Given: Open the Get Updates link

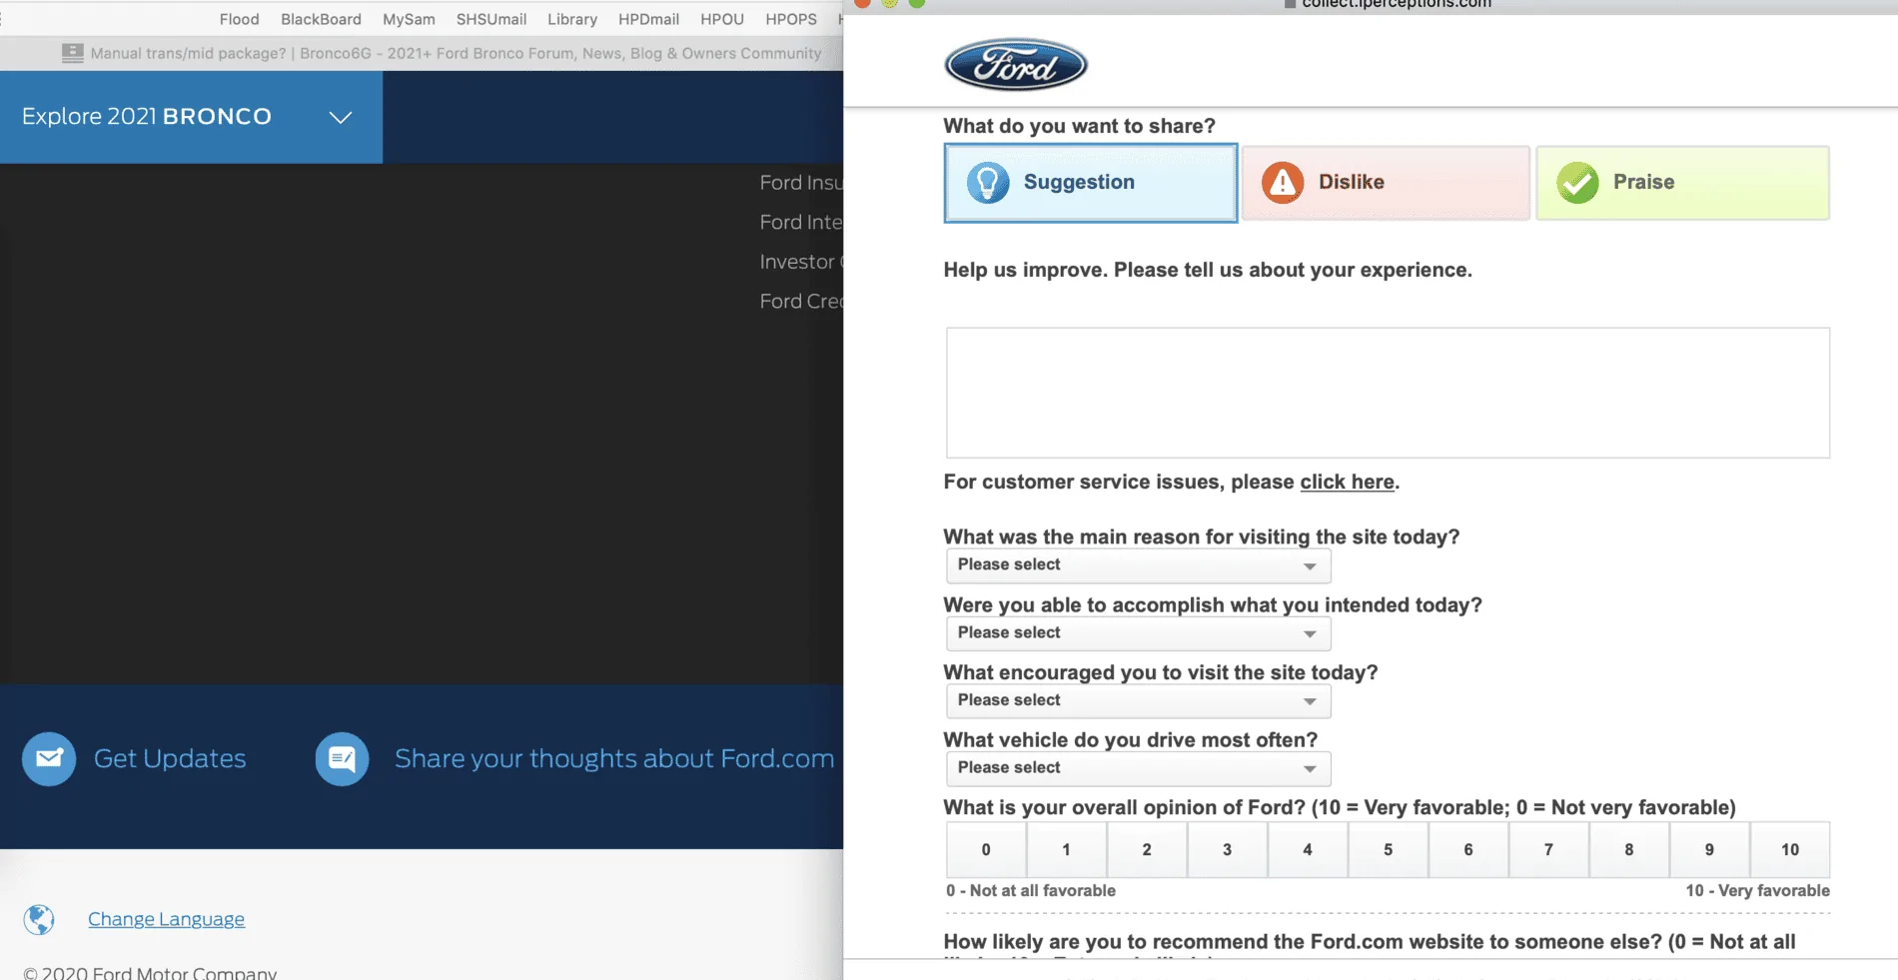Looking at the screenshot, I should pos(170,759).
